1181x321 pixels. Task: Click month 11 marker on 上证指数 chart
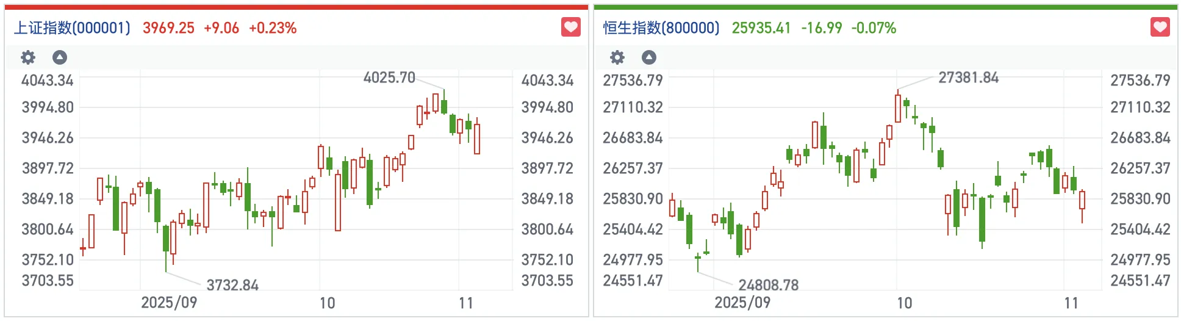tap(466, 303)
